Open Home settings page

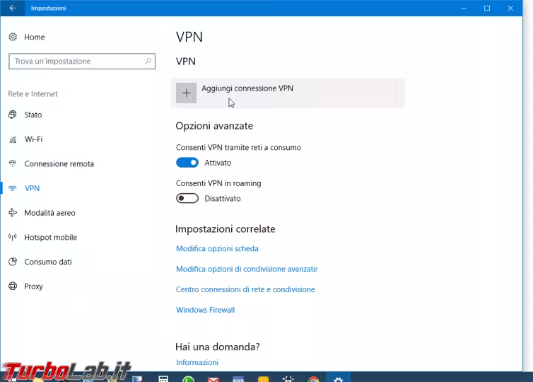tap(35, 37)
